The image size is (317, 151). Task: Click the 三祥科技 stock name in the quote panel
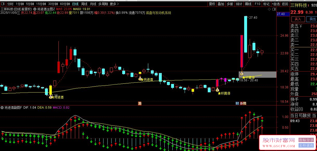tap(299, 5)
